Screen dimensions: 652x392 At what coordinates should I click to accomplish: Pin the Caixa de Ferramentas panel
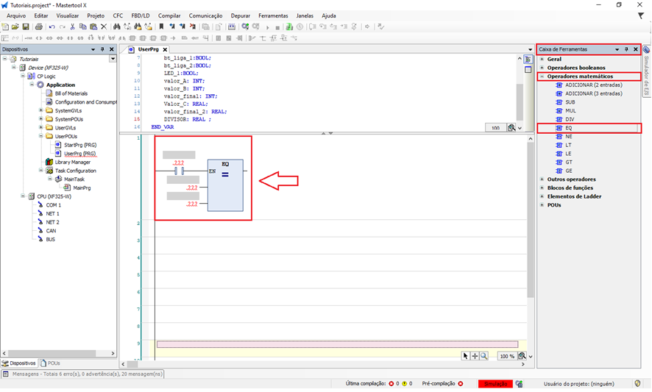(x=626, y=49)
